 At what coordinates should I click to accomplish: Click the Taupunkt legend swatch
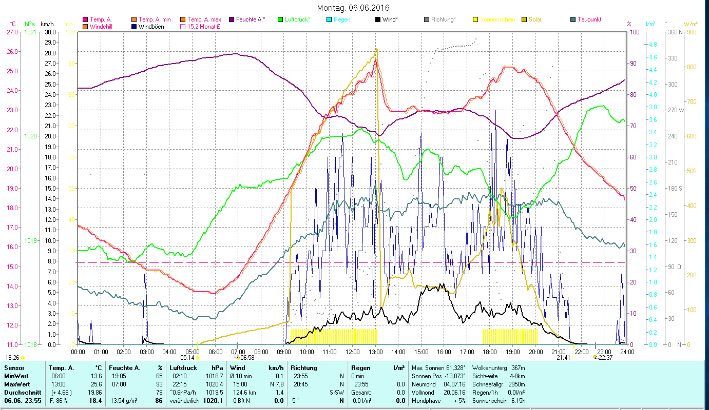click(x=573, y=20)
